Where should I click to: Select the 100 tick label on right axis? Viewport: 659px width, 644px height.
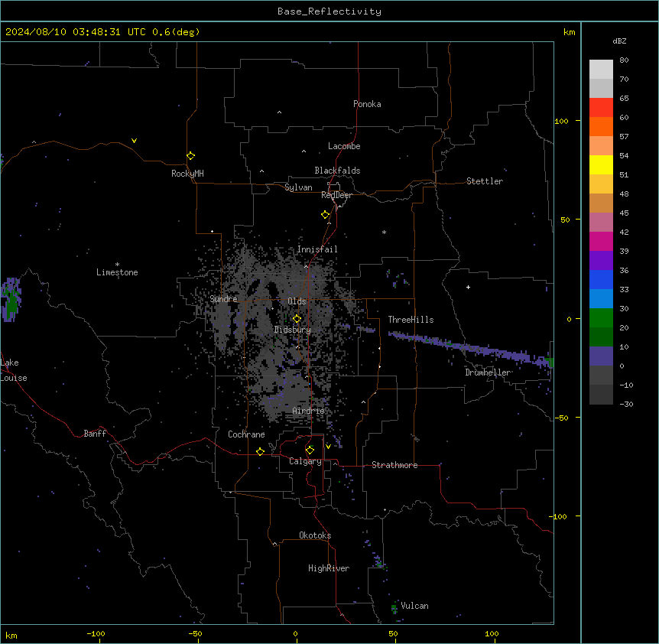[x=561, y=121]
